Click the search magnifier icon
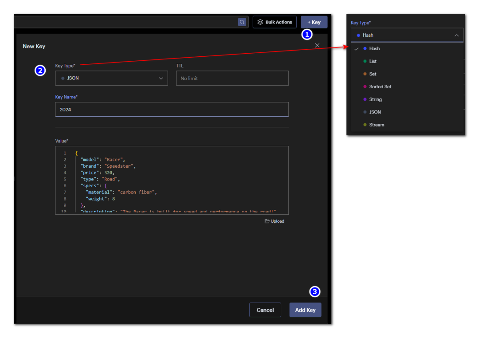Viewport: 479px width, 338px height. coord(242,22)
